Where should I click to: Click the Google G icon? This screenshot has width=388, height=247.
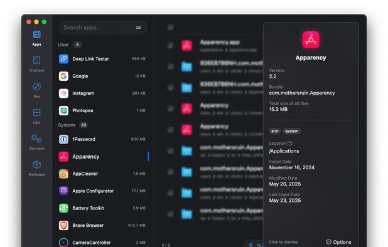click(x=63, y=76)
